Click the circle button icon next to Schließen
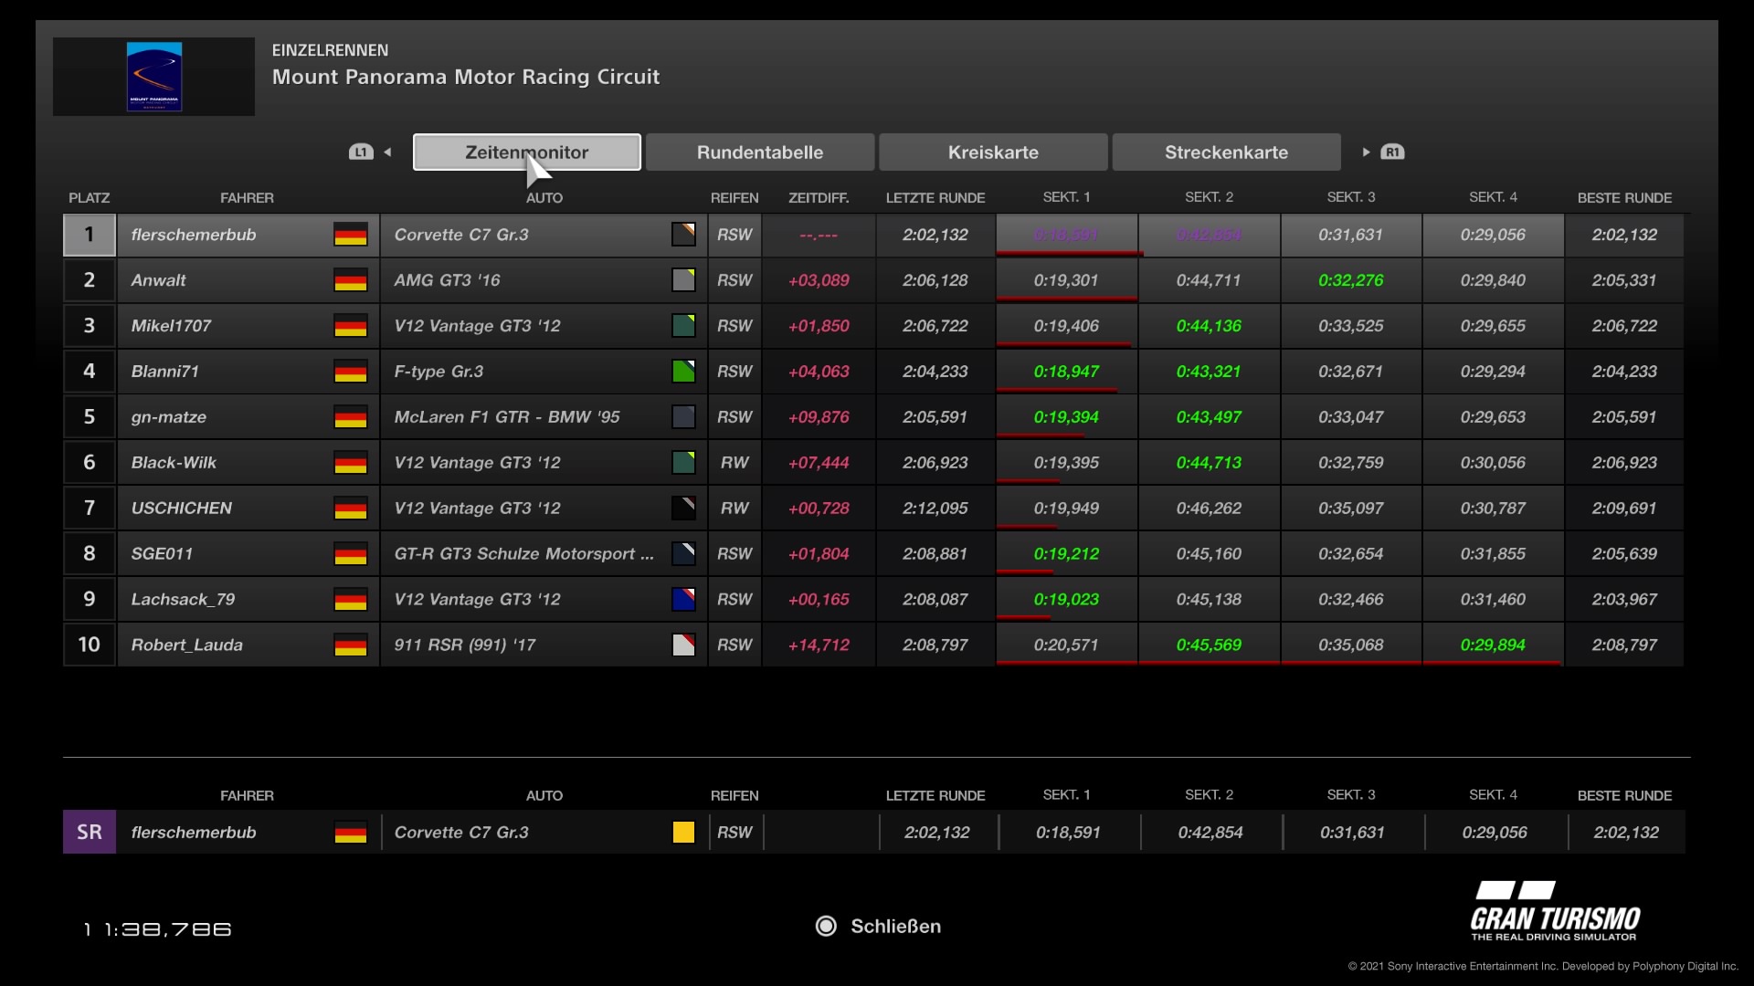1754x986 pixels. (x=826, y=927)
